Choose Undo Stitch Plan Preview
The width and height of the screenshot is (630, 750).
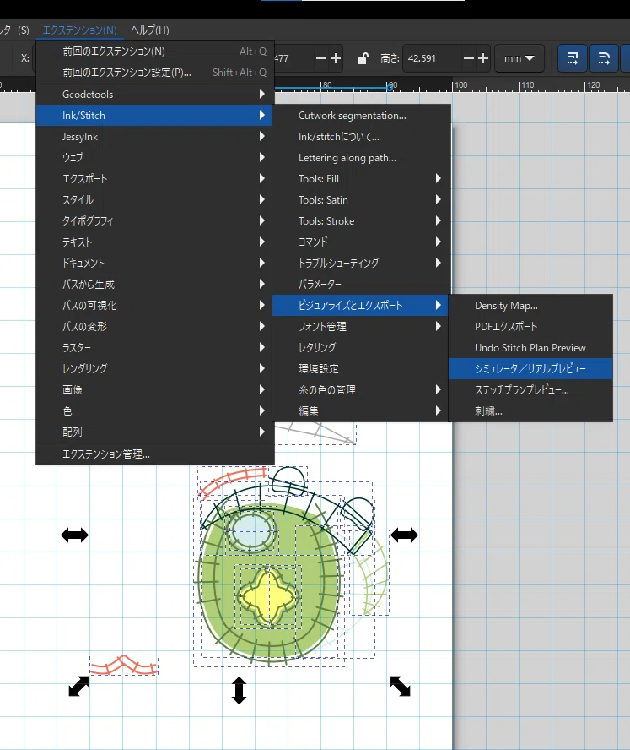pyautogui.click(x=530, y=347)
